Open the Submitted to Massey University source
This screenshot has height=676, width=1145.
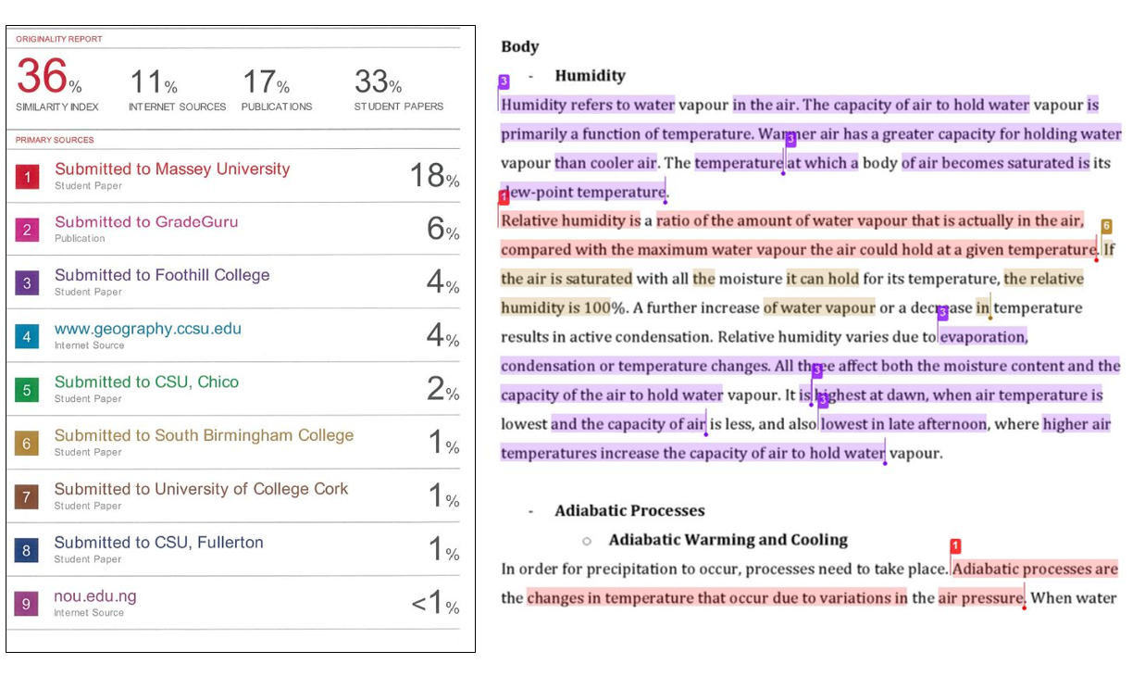171,169
